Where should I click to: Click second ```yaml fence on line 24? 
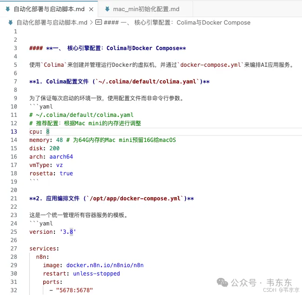pos(41,224)
